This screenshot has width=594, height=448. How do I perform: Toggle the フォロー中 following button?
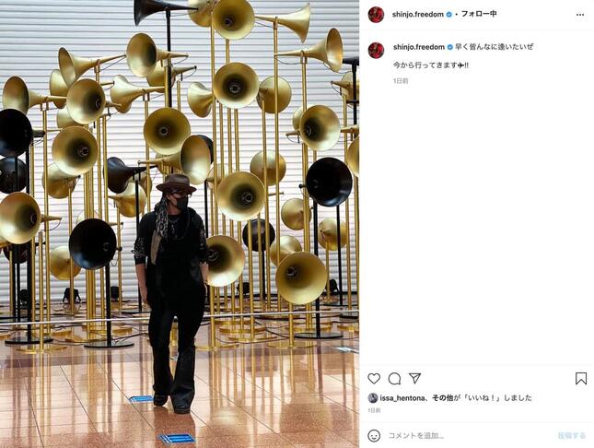pyautogui.click(x=479, y=14)
